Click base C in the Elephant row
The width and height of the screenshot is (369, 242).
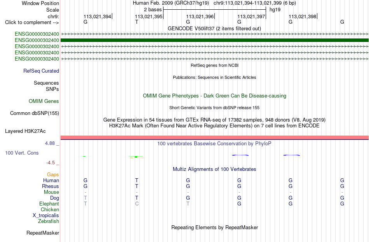pyautogui.click(x=137, y=204)
